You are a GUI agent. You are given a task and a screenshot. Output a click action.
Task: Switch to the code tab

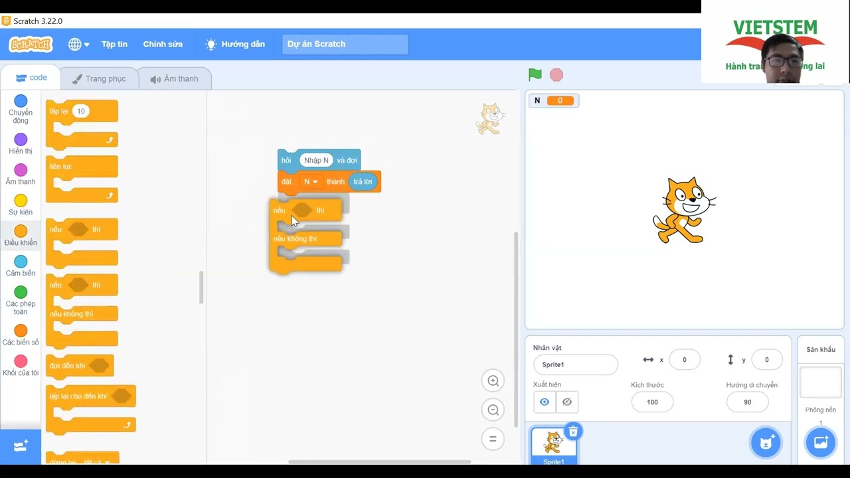point(31,78)
